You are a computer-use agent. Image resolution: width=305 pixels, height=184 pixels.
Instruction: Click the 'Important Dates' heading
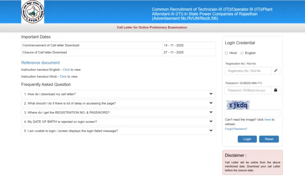(x=36, y=37)
